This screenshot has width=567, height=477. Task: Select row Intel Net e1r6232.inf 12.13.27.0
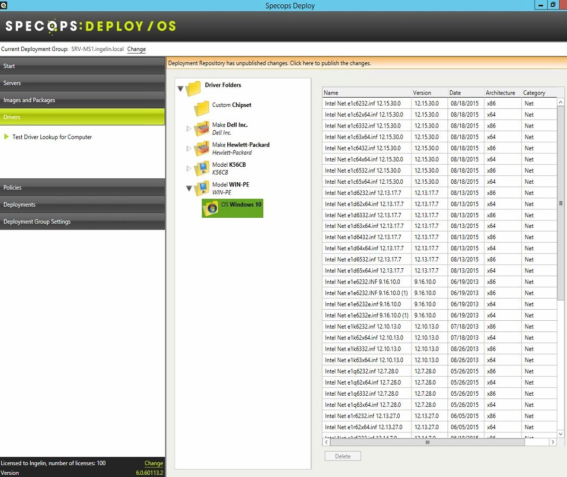(x=439, y=416)
